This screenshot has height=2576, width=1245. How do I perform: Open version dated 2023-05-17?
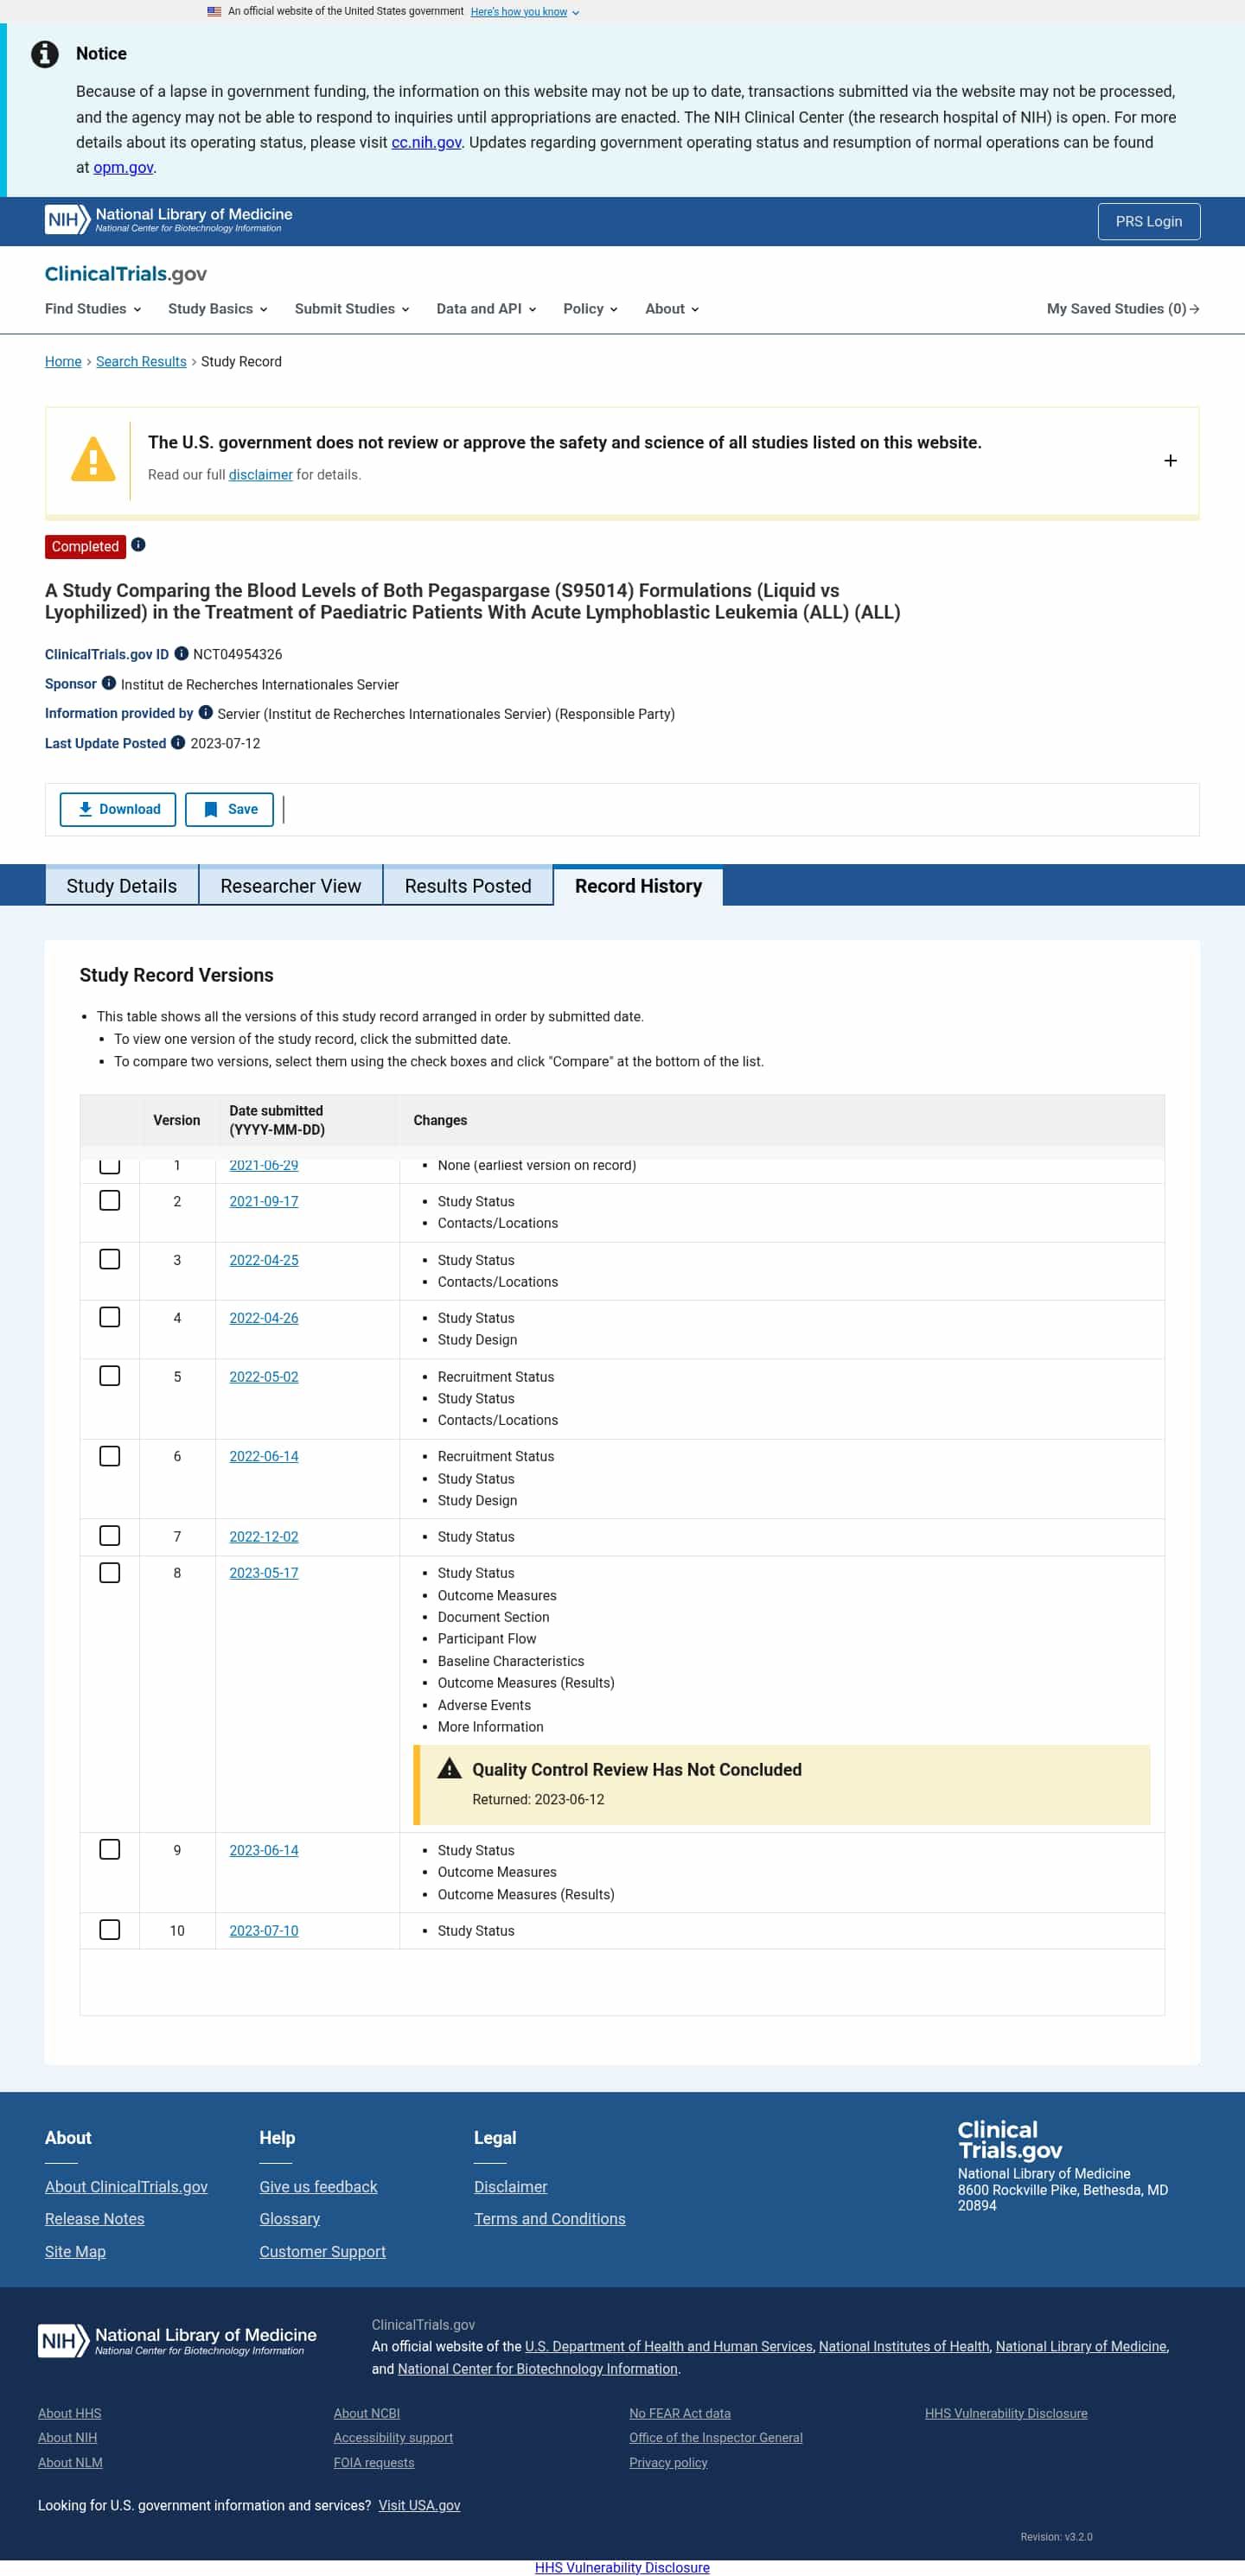tap(265, 1574)
